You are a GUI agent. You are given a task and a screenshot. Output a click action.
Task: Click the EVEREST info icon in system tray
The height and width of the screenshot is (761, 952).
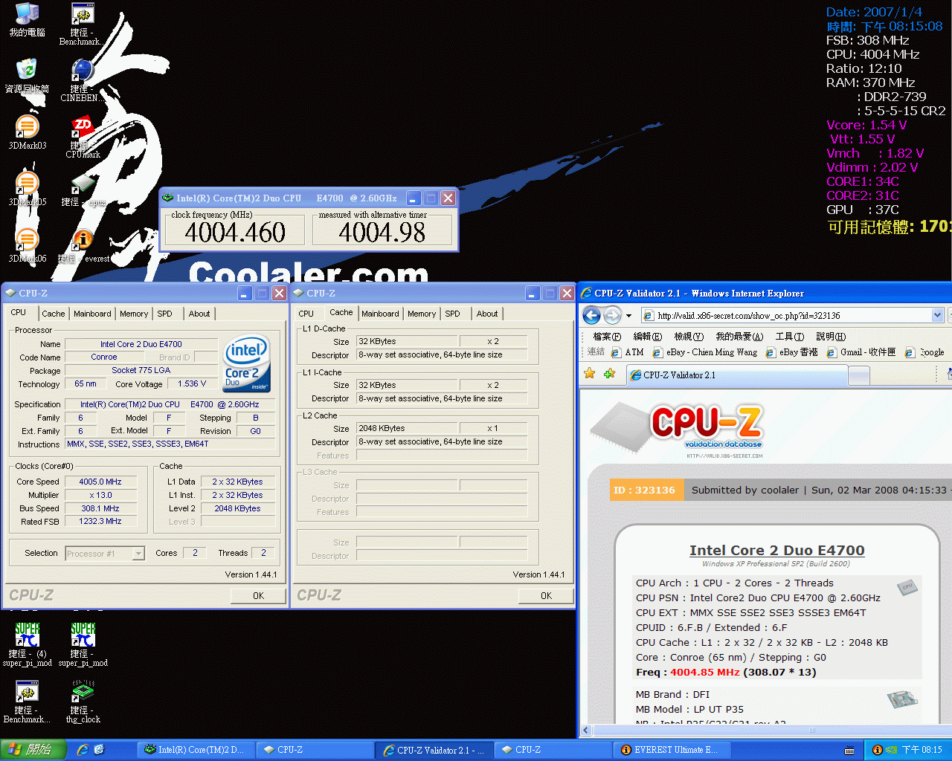877,750
